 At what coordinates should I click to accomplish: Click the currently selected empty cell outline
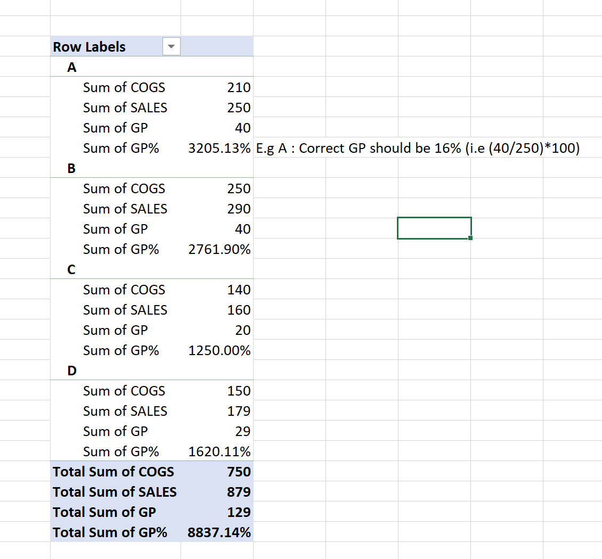pyautogui.click(x=434, y=227)
